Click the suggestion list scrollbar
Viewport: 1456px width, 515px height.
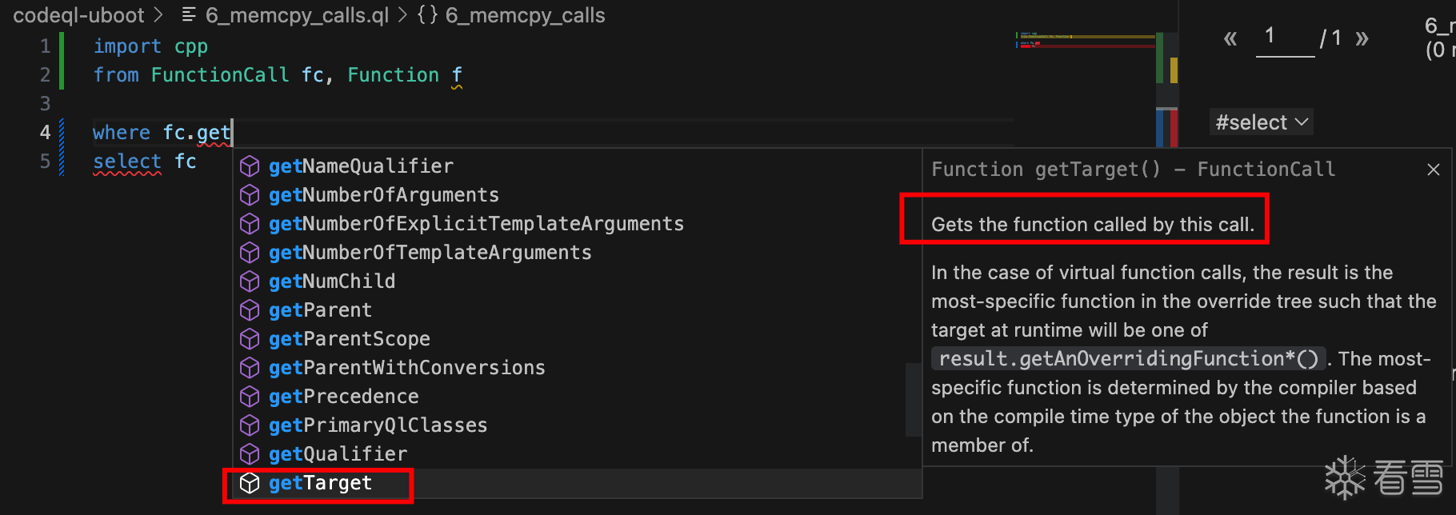[913, 400]
